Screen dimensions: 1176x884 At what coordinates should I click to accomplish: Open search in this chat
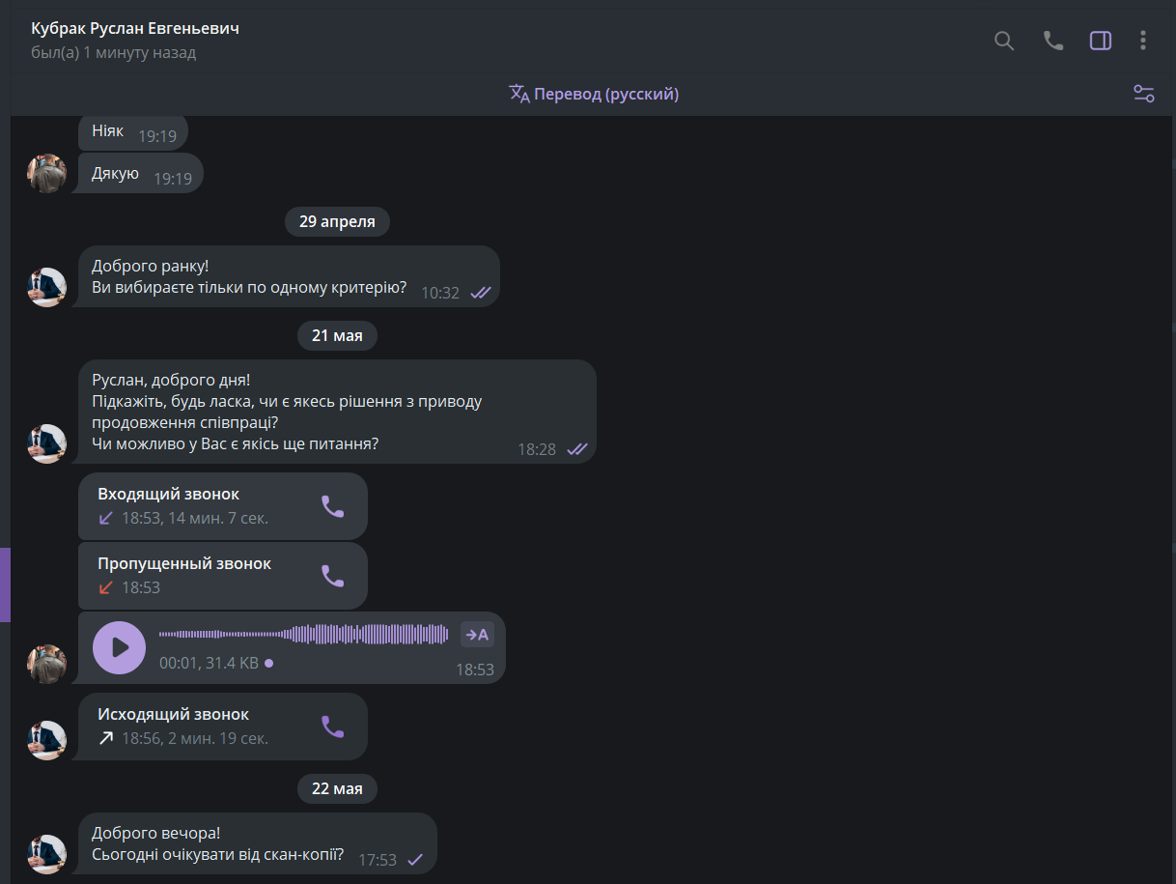(1004, 41)
